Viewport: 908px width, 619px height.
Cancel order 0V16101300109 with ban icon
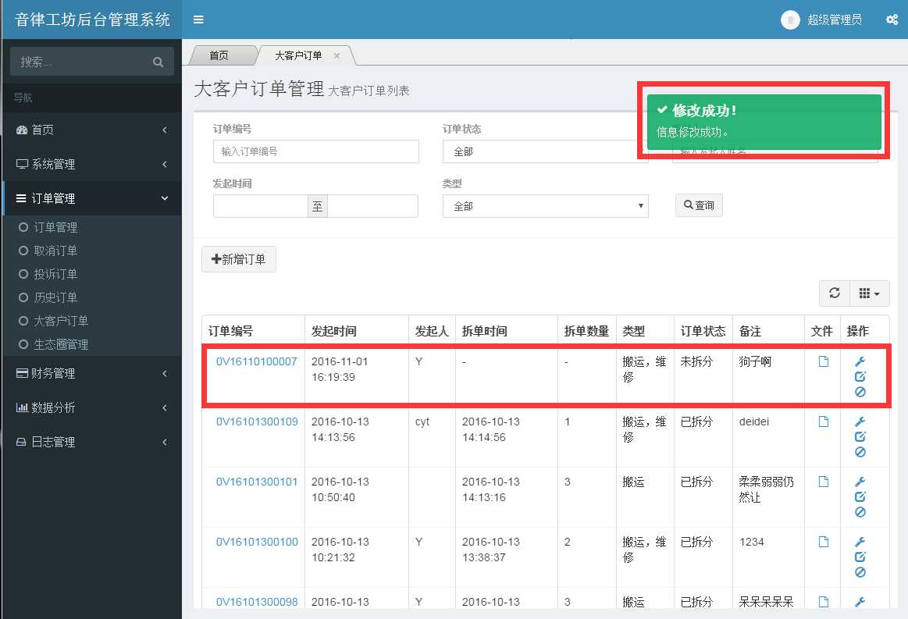860,452
